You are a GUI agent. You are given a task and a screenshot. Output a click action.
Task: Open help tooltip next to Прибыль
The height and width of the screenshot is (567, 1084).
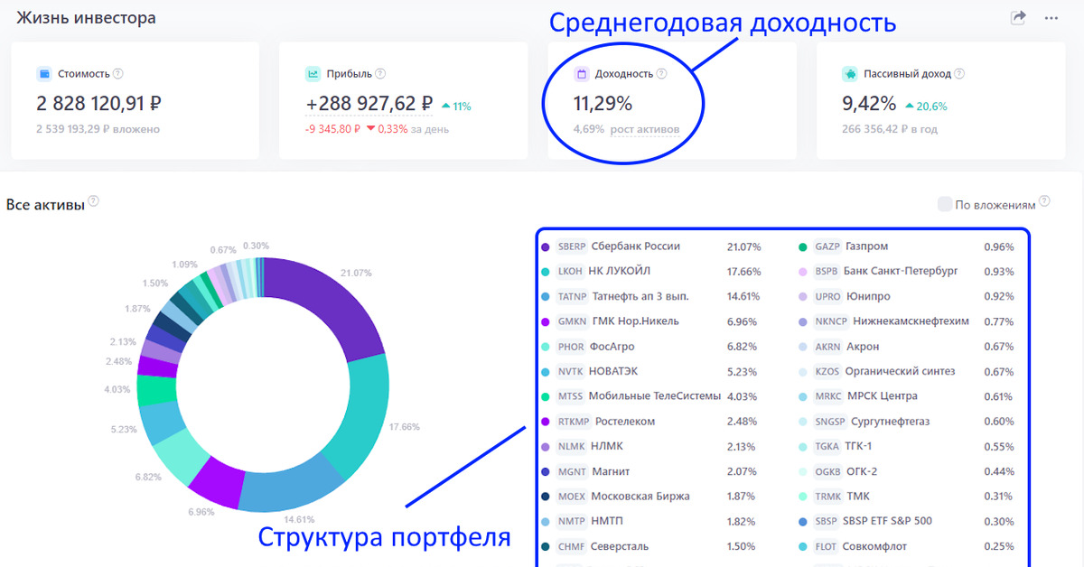click(380, 74)
